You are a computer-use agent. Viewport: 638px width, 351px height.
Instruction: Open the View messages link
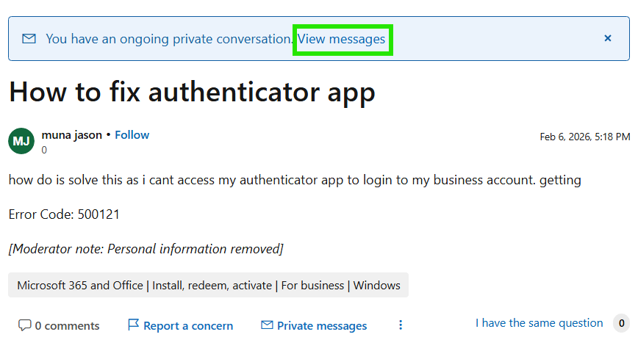(341, 39)
